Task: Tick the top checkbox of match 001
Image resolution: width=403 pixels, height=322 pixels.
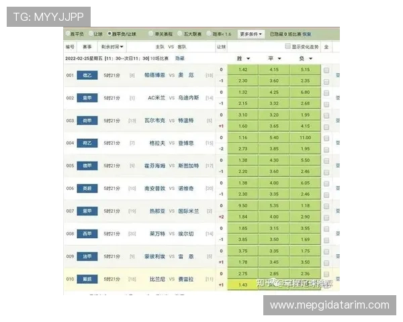Action: tap(326, 70)
